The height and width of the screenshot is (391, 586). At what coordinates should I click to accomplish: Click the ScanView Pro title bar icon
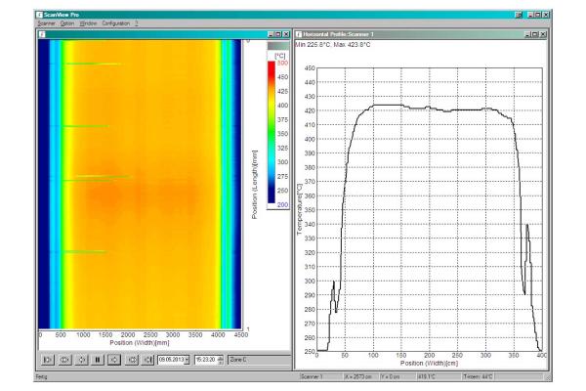click(39, 14)
